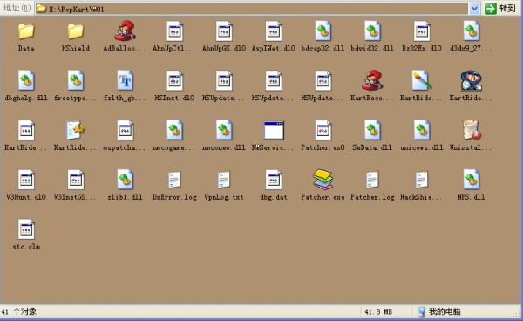
Task: Click inside the address path field
Action: 252,9
